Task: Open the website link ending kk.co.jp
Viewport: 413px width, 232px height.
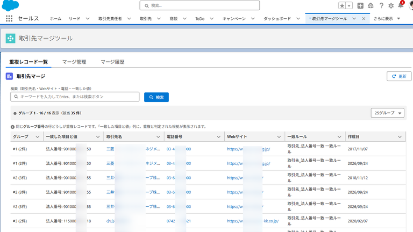Action: [253, 221]
